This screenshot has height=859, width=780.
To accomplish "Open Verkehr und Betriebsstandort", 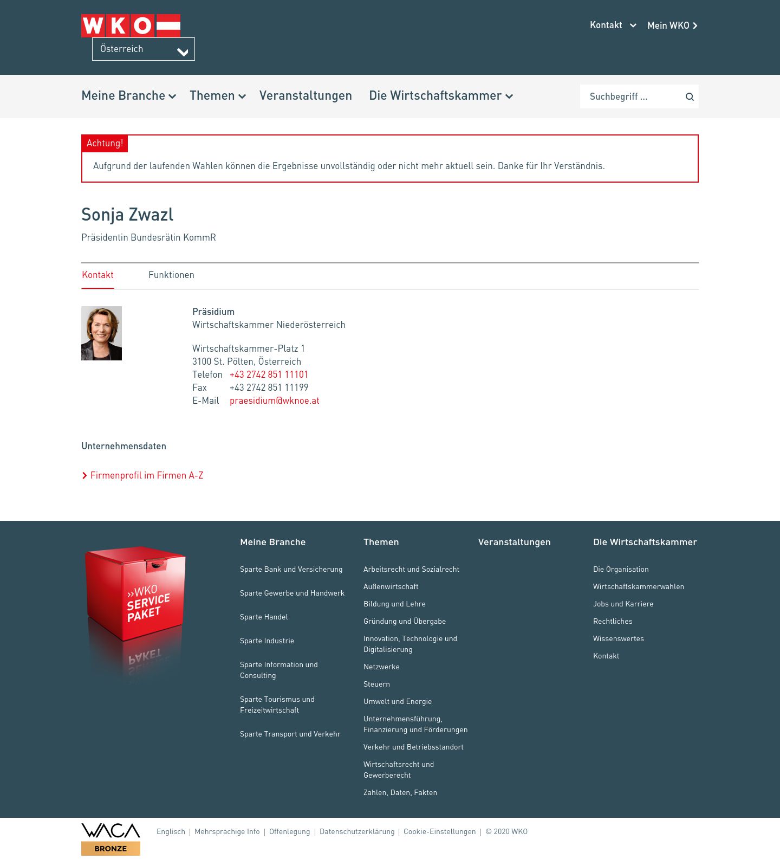I will (x=413, y=747).
